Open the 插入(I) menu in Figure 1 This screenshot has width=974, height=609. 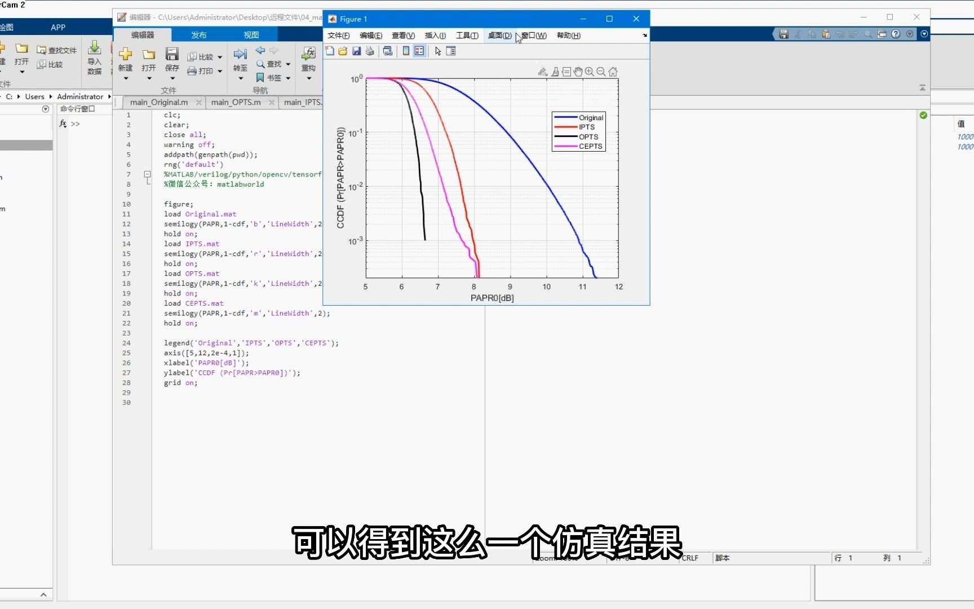tap(435, 36)
